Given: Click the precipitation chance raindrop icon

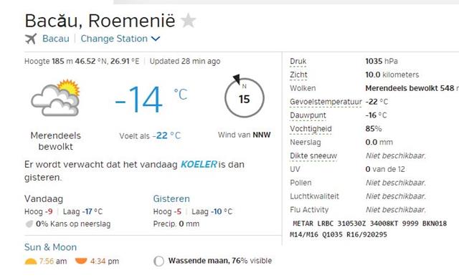Looking at the screenshot, I should click(29, 224).
